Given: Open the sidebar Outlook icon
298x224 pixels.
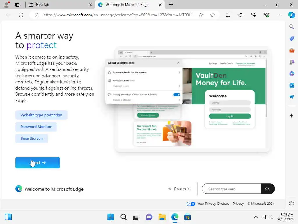Looking at the screenshot, I should tap(292, 85).
